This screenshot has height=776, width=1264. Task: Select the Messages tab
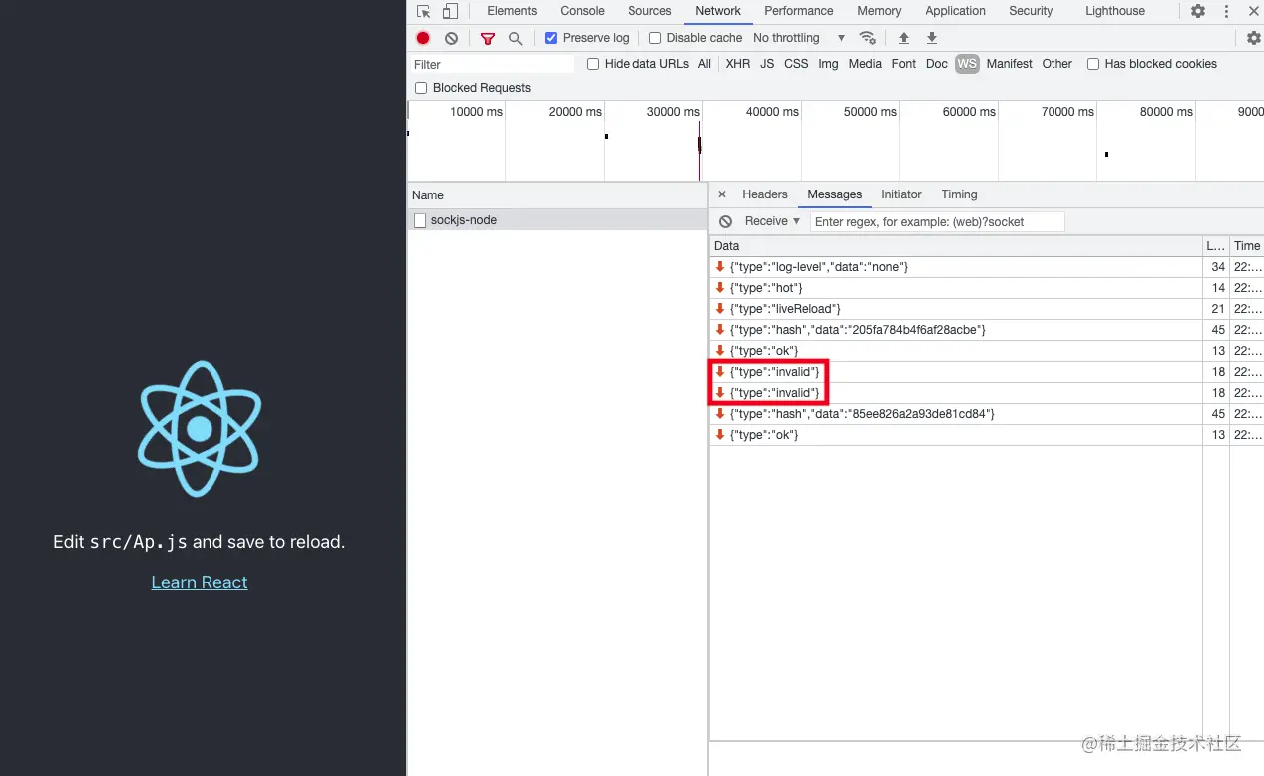835,194
